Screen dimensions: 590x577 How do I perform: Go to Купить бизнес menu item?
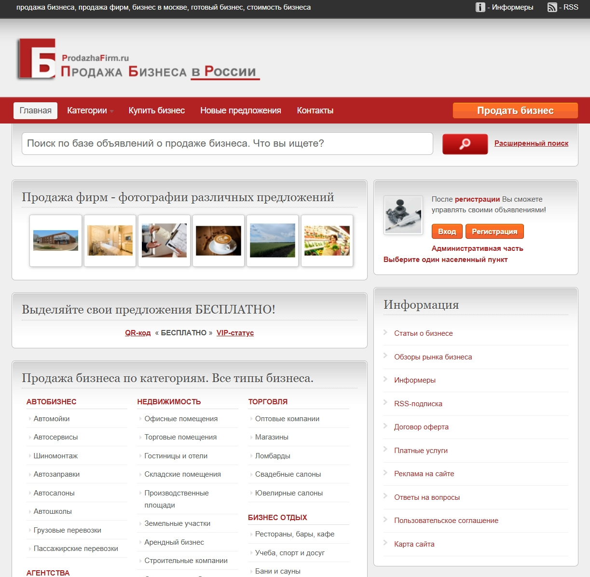(157, 110)
